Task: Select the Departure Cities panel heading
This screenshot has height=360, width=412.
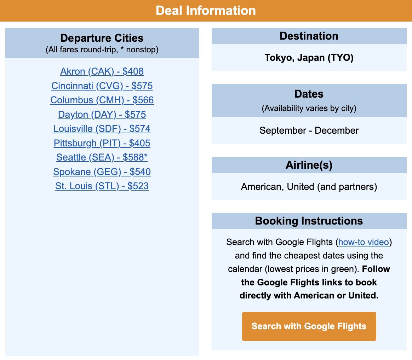Action: click(x=102, y=38)
